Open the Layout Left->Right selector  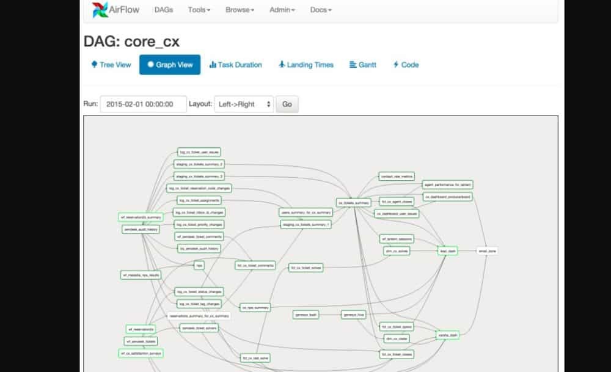[244, 104]
